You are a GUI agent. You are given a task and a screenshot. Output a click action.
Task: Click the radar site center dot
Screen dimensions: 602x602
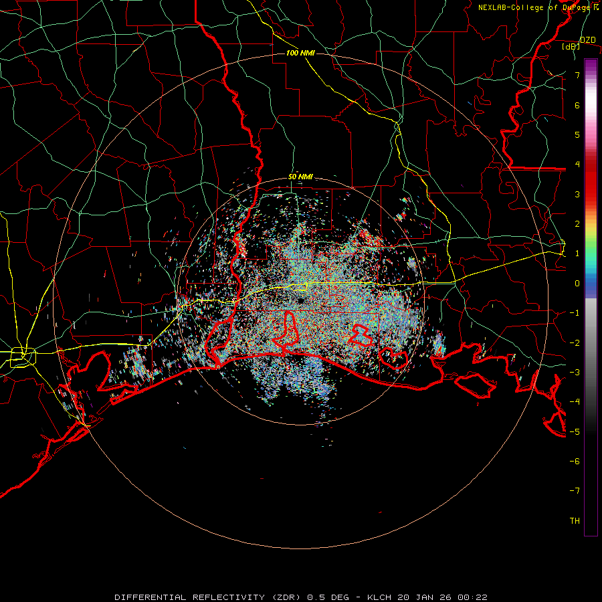[300, 300]
